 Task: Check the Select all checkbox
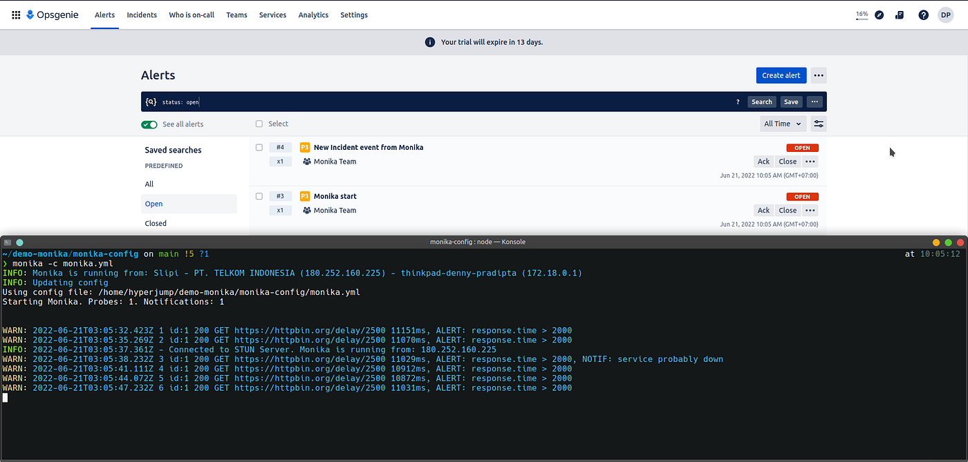point(259,124)
